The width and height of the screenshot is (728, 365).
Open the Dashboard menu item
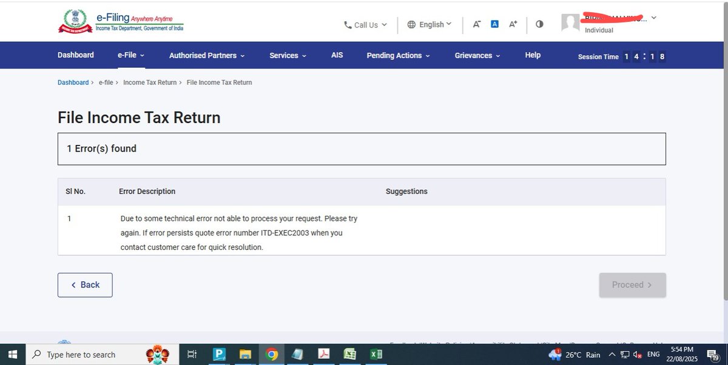(x=76, y=55)
